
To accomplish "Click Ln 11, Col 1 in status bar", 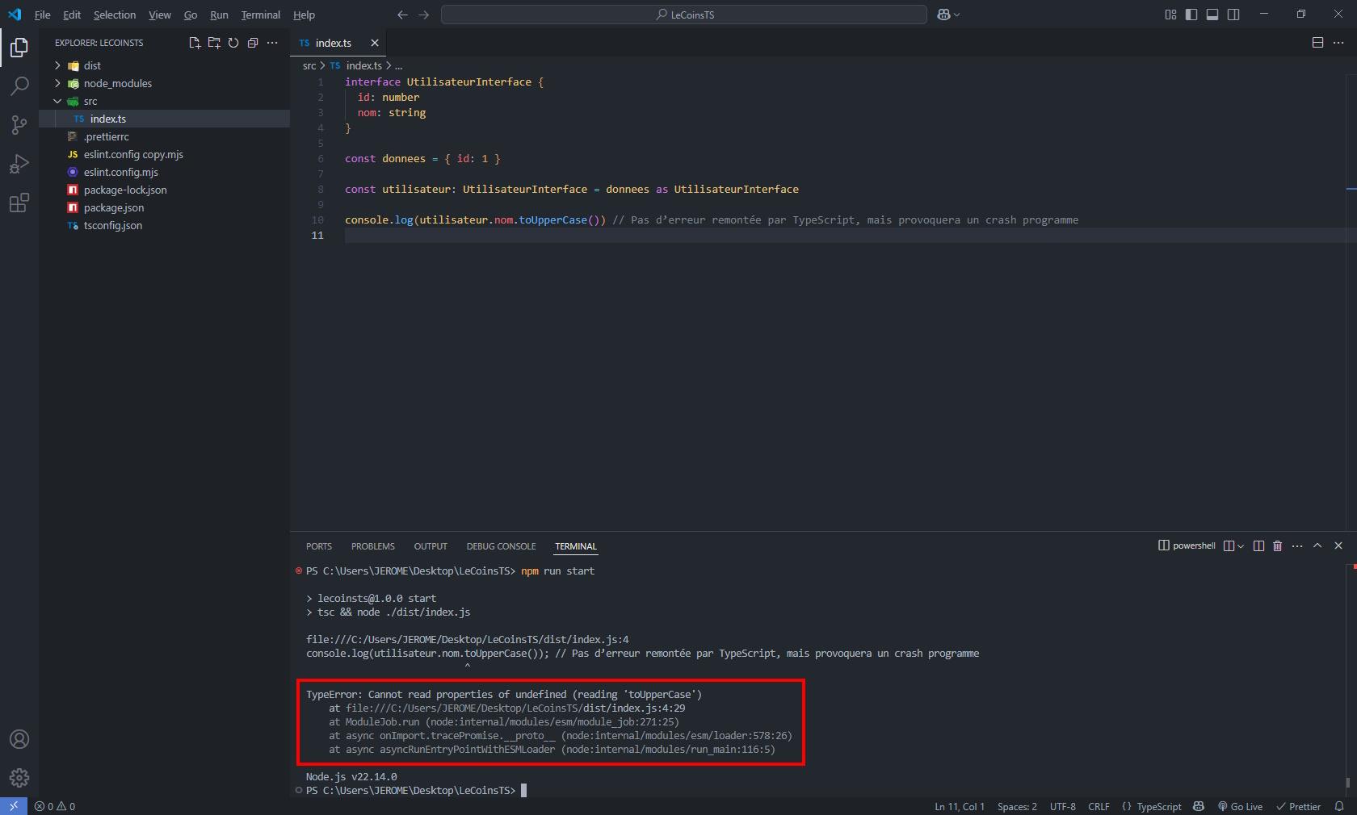I will point(960,806).
